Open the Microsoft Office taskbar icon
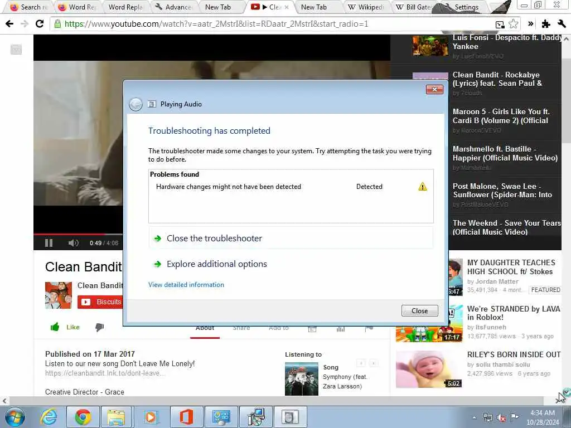The height and width of the screenshot is (428, 571). pyautogui.click(x=186, y=417)
